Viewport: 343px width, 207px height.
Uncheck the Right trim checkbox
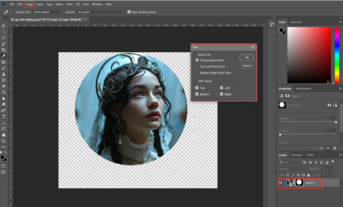pyautogui.click(x=222, y=94)
